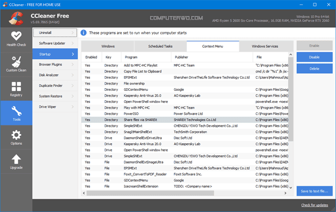Sort by the Publisher column header

pyautogui.click(x=212, y=57)
